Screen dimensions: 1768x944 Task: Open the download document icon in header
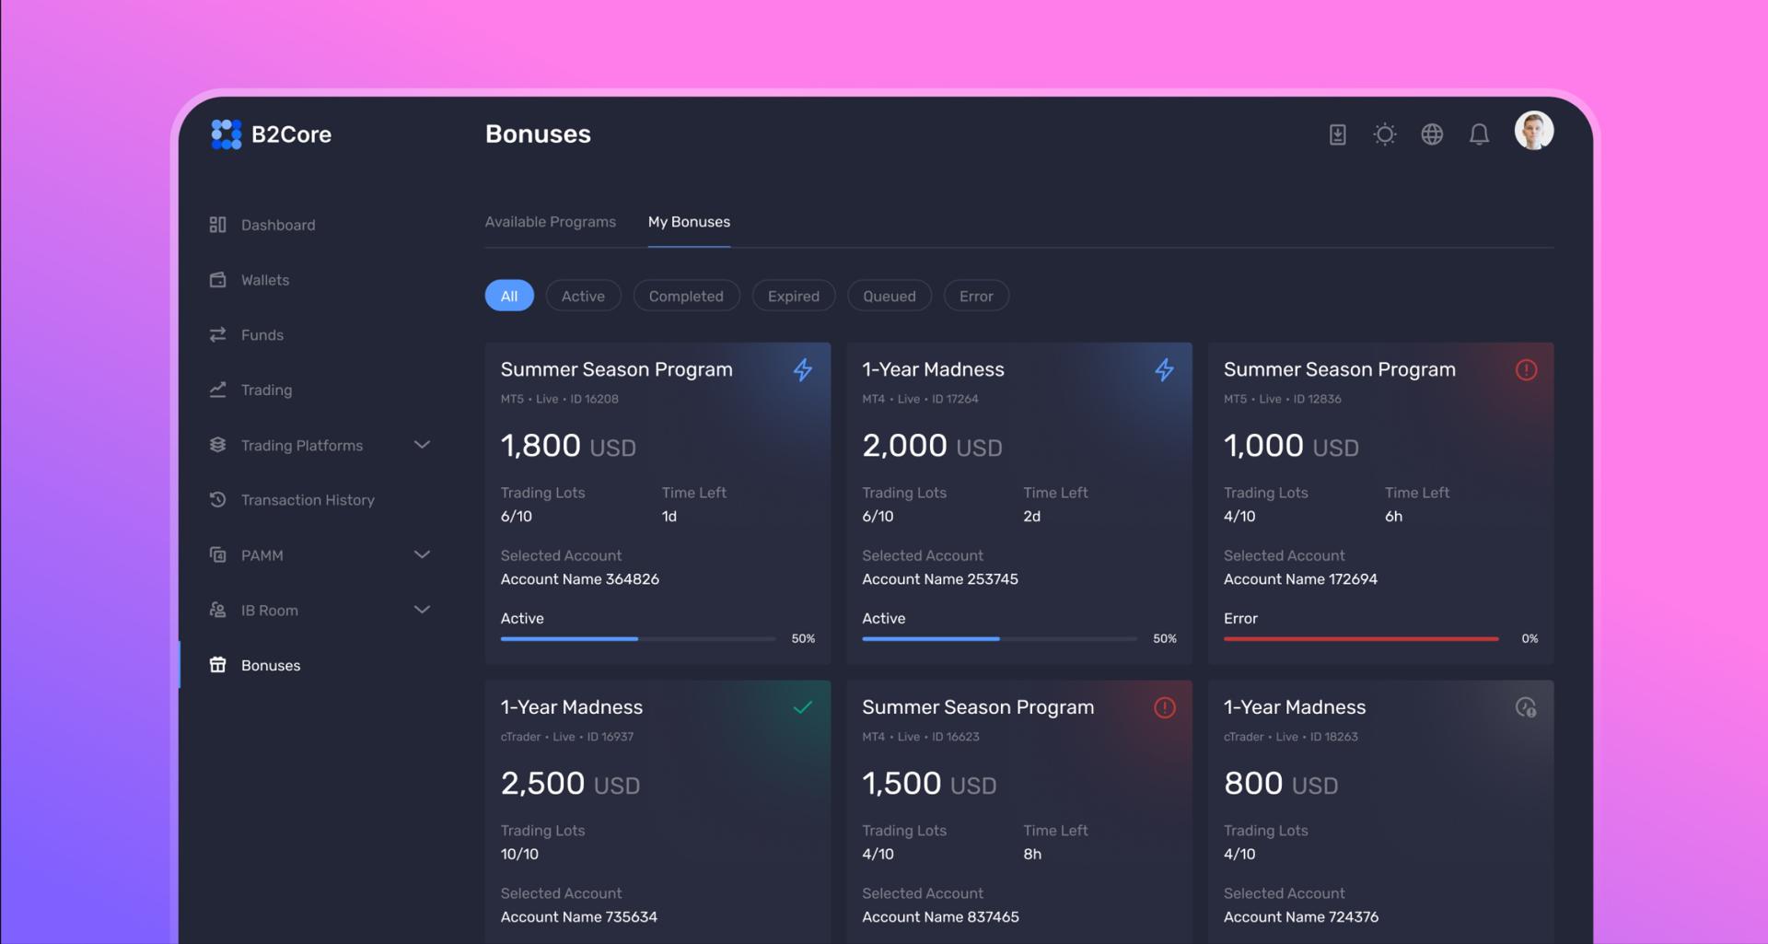[1337, 134]
